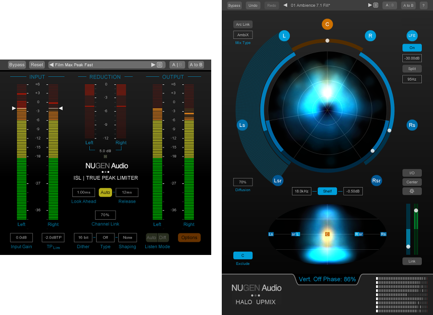
Task: Go to next preset in ISL limiter
Action: pos(153,65)
